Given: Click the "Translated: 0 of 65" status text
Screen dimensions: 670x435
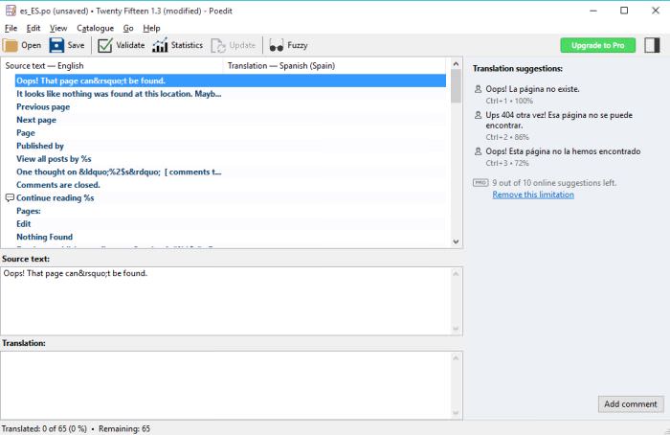Looking at the screenshot, I should 44,428.
